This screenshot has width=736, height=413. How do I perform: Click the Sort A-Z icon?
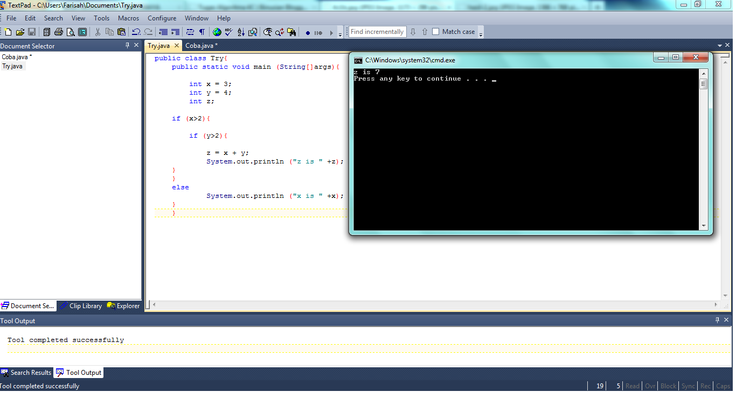[241, 32]
